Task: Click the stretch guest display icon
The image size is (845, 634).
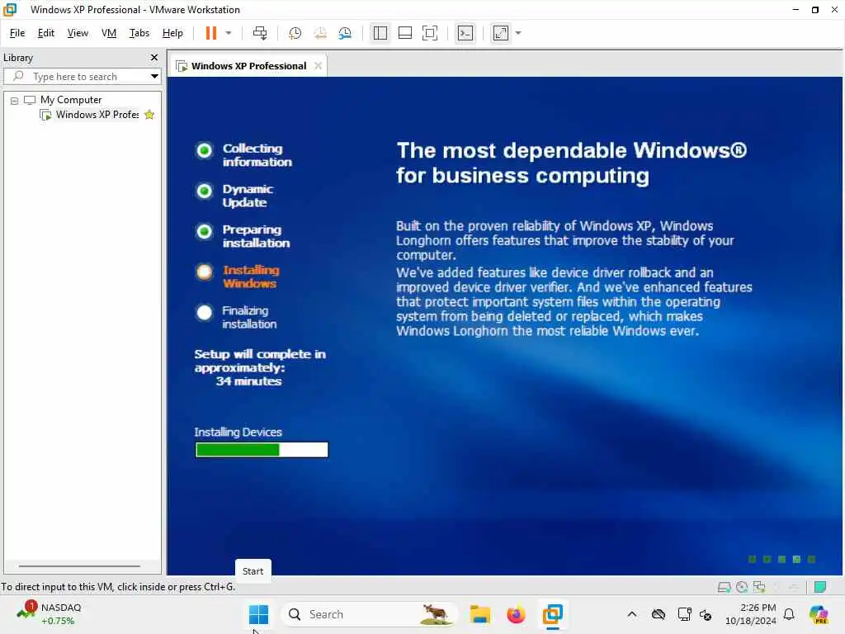Action: coord(501,33)
